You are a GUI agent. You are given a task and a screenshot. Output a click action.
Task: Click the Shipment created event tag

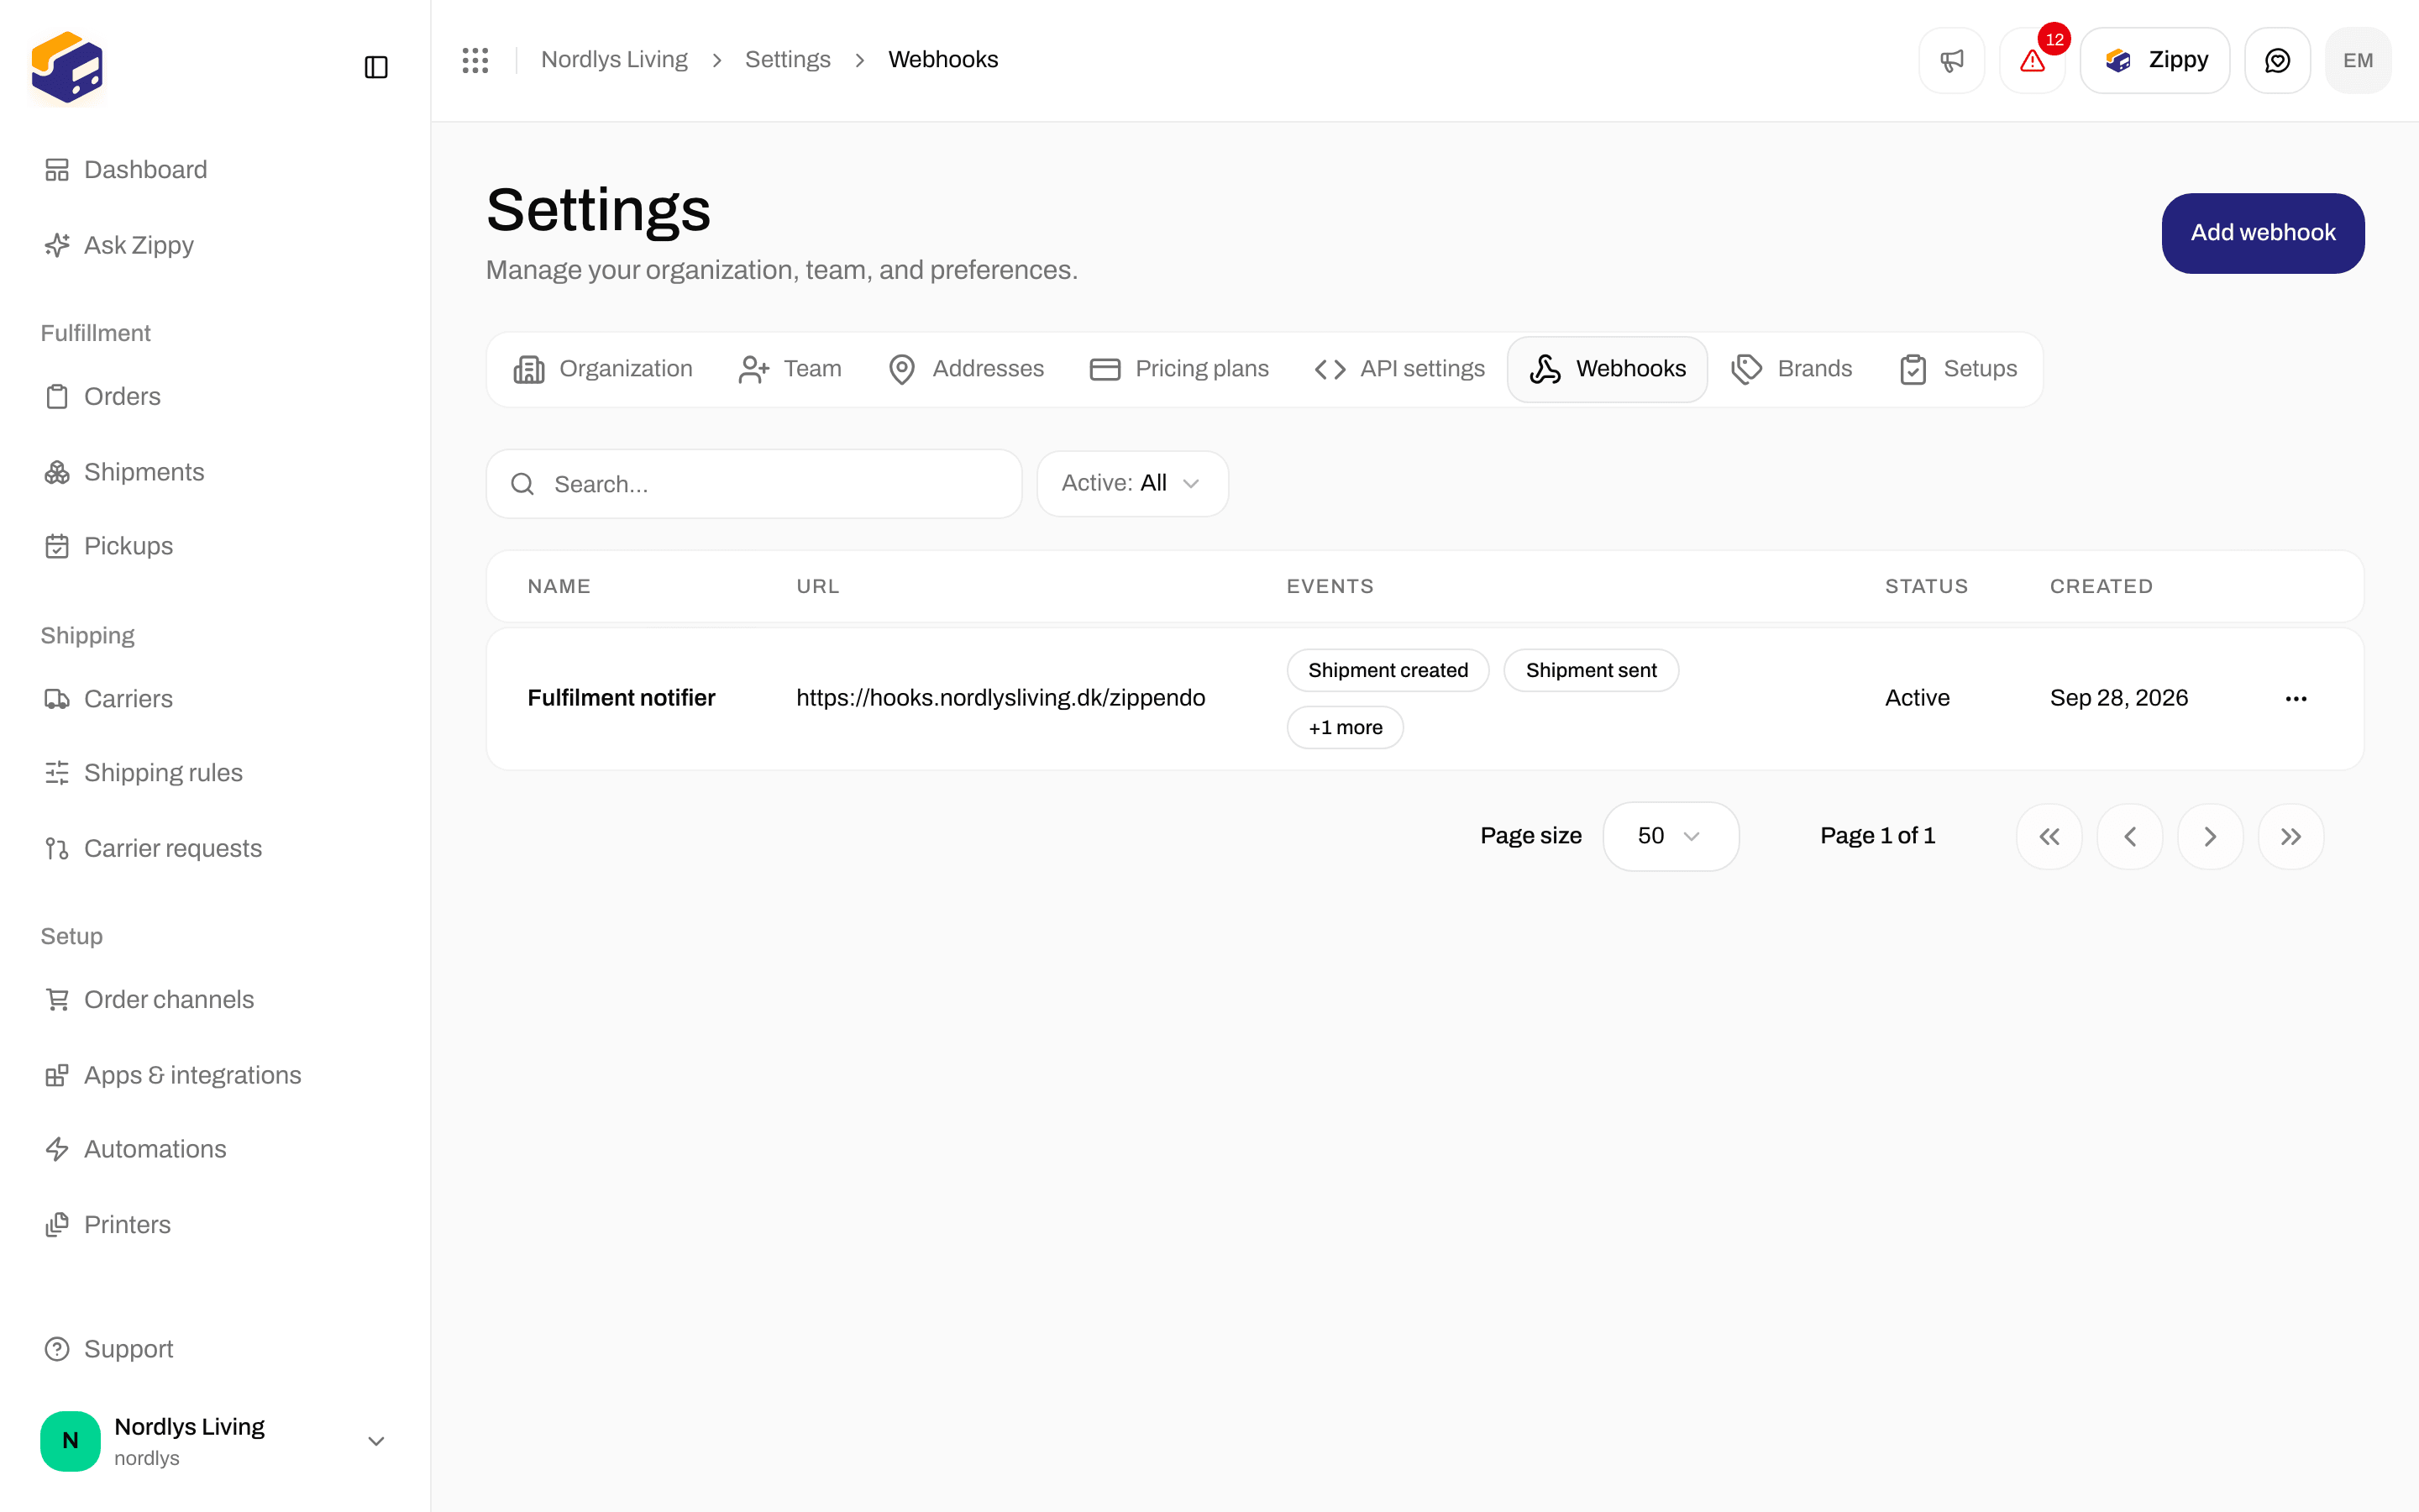(1388, 670)
